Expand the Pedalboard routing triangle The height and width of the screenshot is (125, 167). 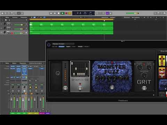pos(154,95)
